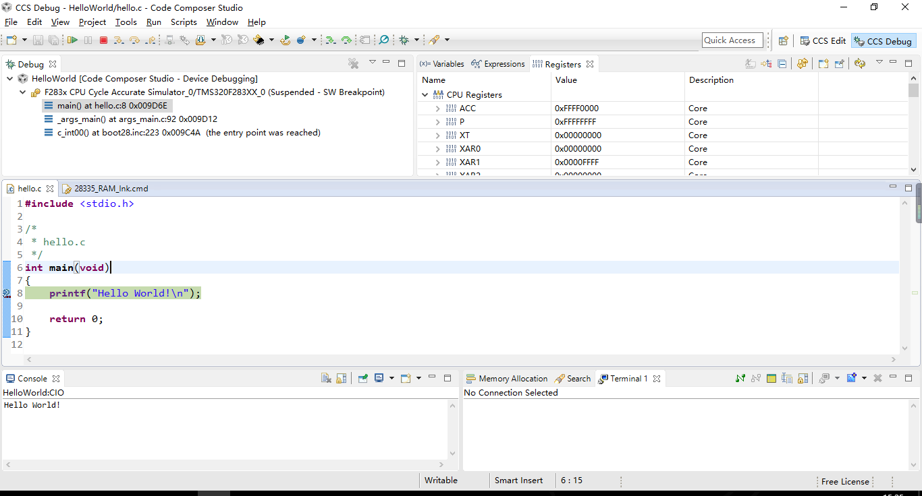Screen dimensions: 922x496
Task: Open the new-file dropdown arrow in toolbar
Action: (x=25, y=40)
